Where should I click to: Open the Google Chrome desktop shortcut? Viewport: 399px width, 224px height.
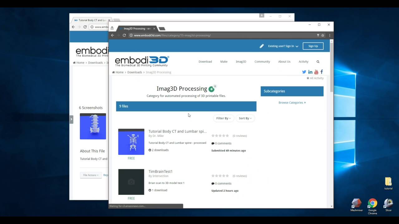click(x=372, y=207)
